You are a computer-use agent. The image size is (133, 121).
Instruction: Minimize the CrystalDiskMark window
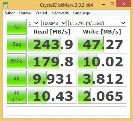[x=104, y=4]
